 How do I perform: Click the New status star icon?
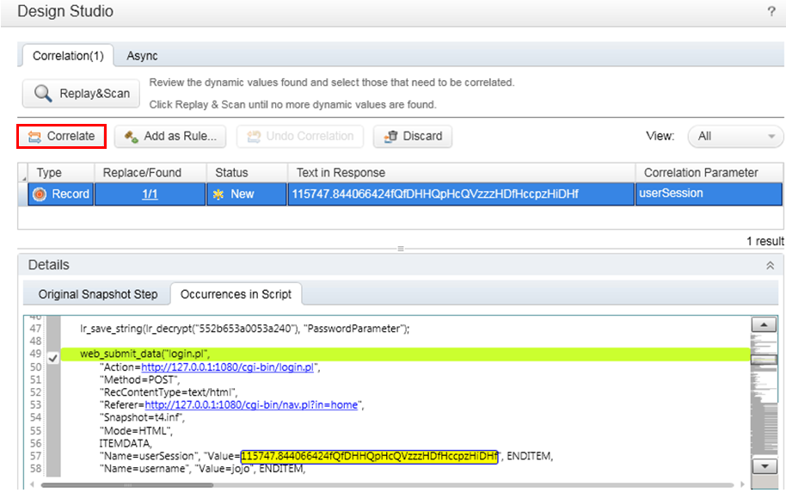tap(218, 194)
